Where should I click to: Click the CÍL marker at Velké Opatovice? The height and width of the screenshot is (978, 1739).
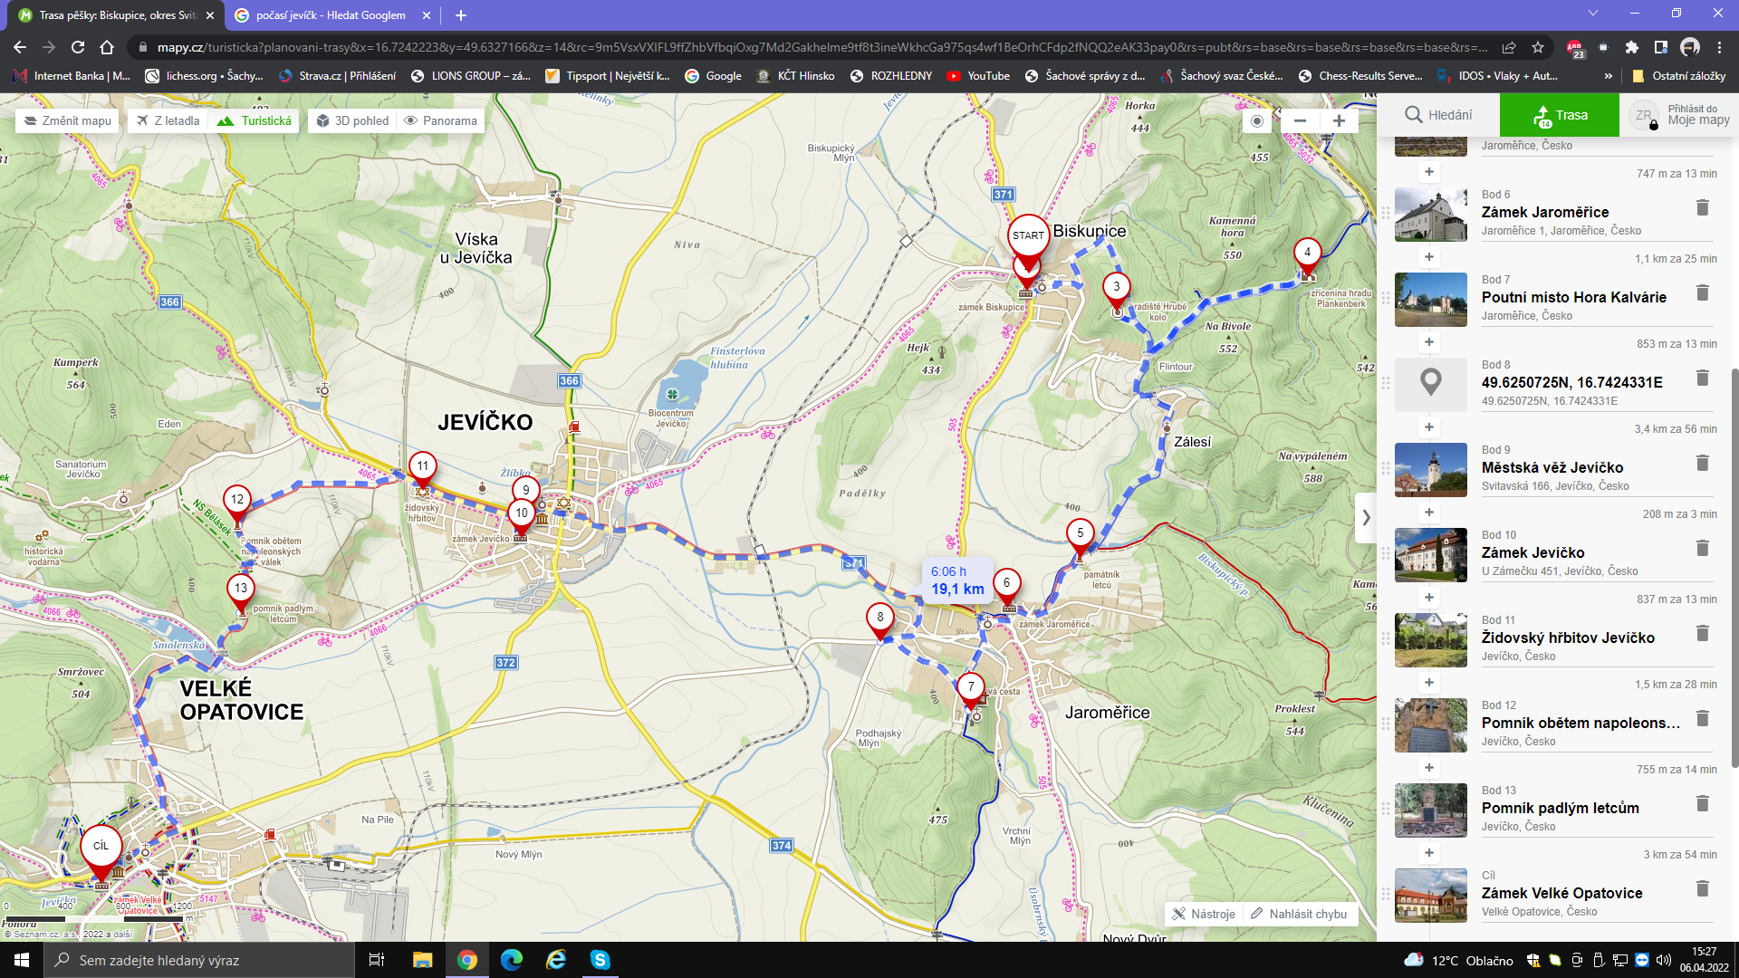coord(101,846)
